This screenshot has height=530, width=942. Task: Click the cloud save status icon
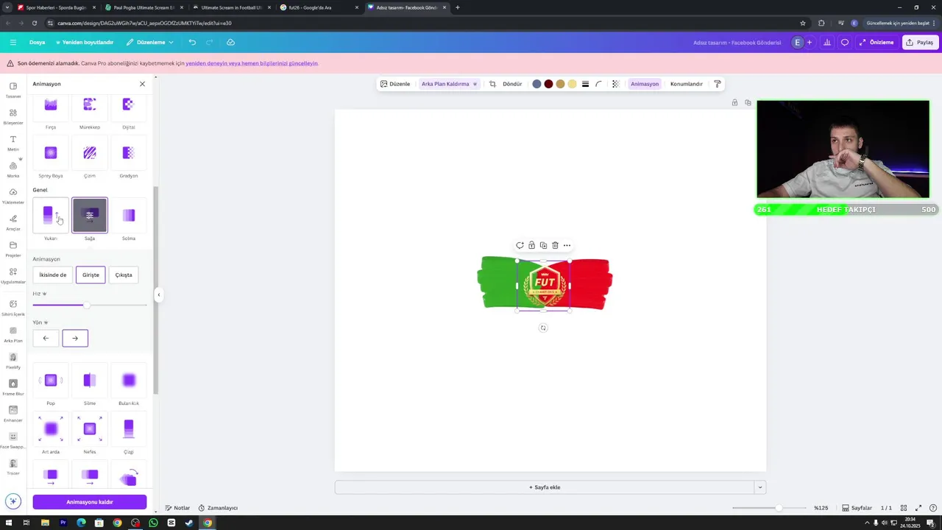pyautogui.click(x=230, y=42)
